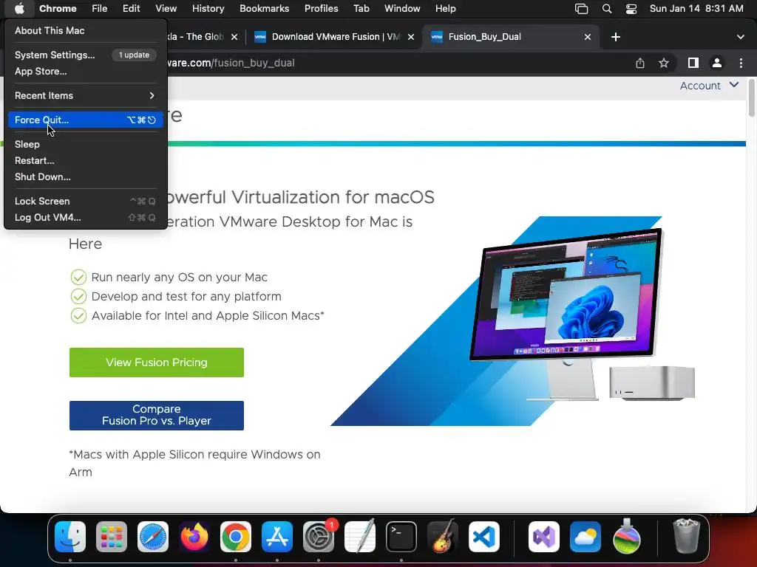The height and width of the screenshot is (567, 757).
Task: Open the File menu
Action: pyautogui.click(x=100, y=9)
